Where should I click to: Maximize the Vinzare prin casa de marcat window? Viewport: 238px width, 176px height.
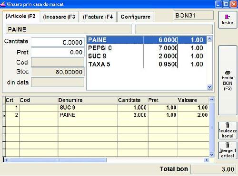pos(226,4)
